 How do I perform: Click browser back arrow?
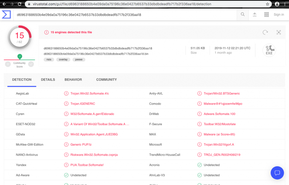coord(4,4)
